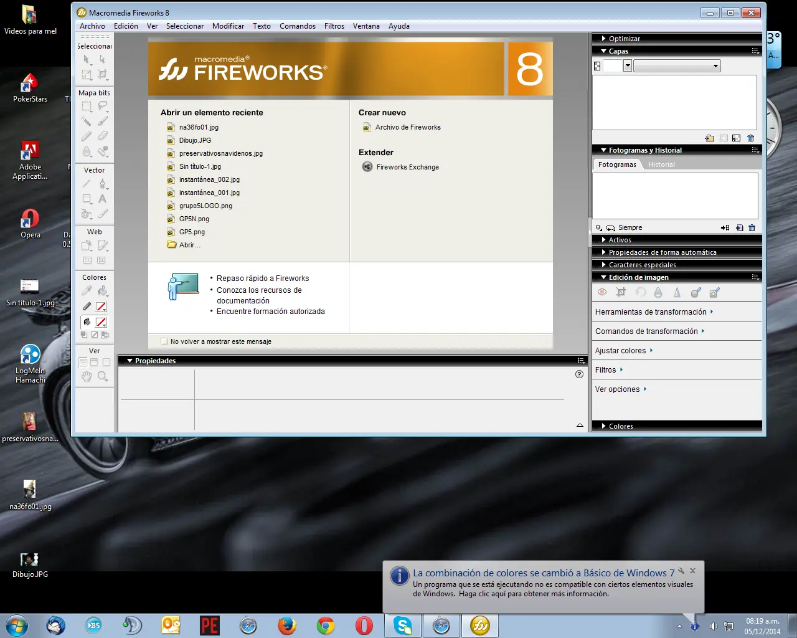Choose the Knife tool

[x=103, y=214]
